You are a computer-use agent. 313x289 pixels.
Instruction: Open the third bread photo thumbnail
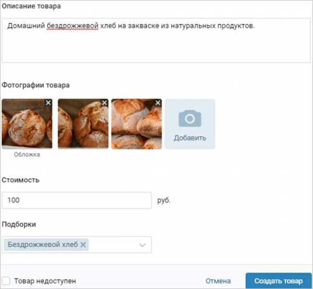click(137, 124)
